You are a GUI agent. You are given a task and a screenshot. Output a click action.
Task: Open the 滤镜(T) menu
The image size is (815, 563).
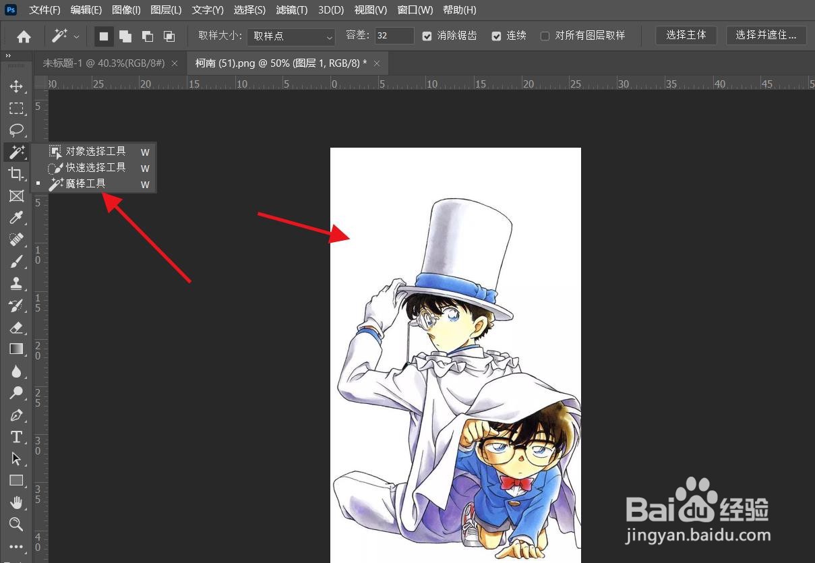[x=292, y=10]
